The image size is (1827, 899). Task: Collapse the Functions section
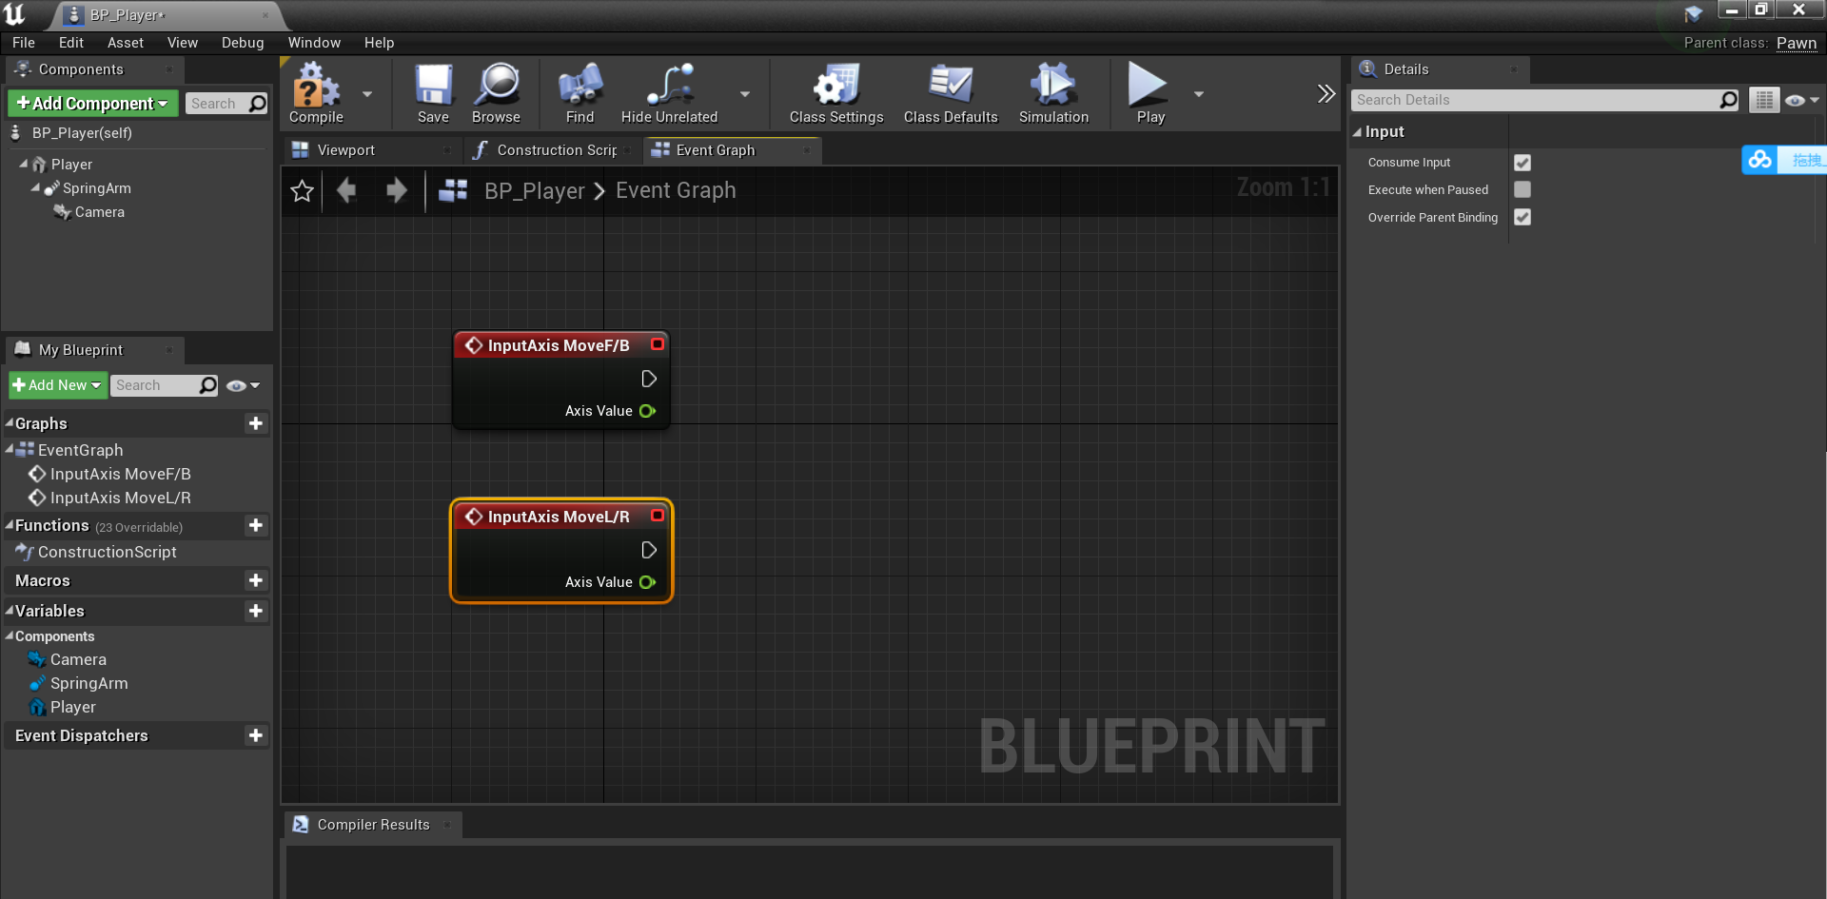(10, 524)
